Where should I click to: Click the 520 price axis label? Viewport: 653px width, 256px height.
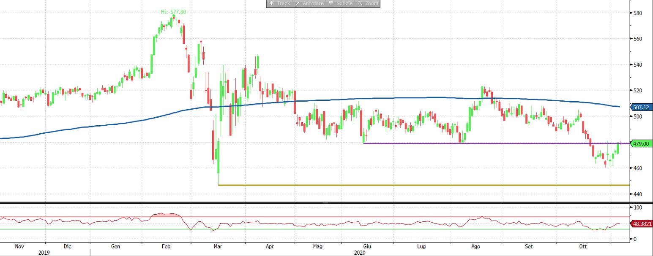coord(637,91)
